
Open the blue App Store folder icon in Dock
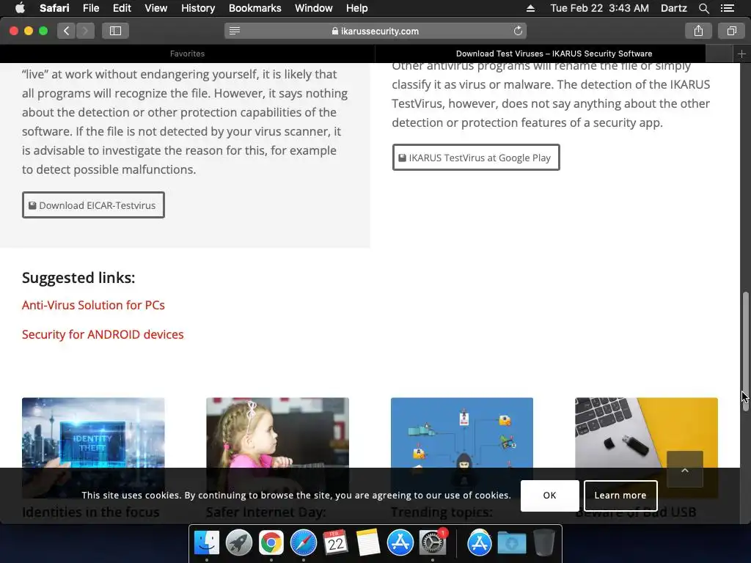point(480,542)
